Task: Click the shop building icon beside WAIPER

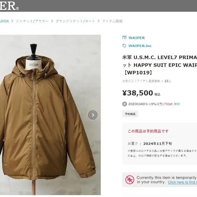Action: click(124, 37)
